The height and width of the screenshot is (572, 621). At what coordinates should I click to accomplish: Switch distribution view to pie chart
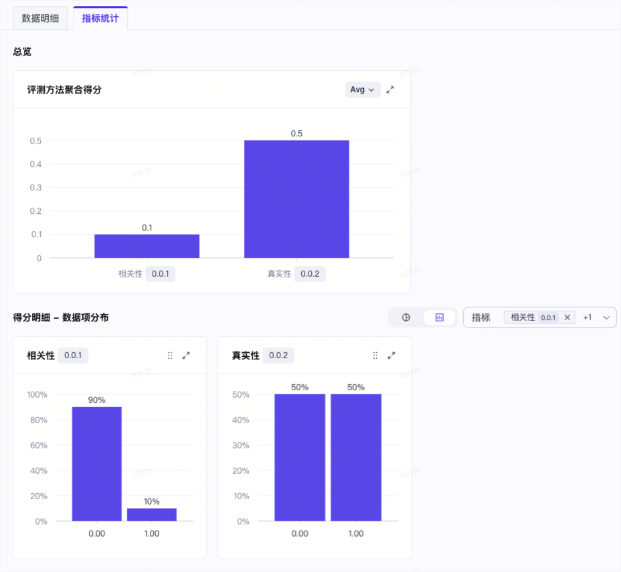[x=406, y=317]
